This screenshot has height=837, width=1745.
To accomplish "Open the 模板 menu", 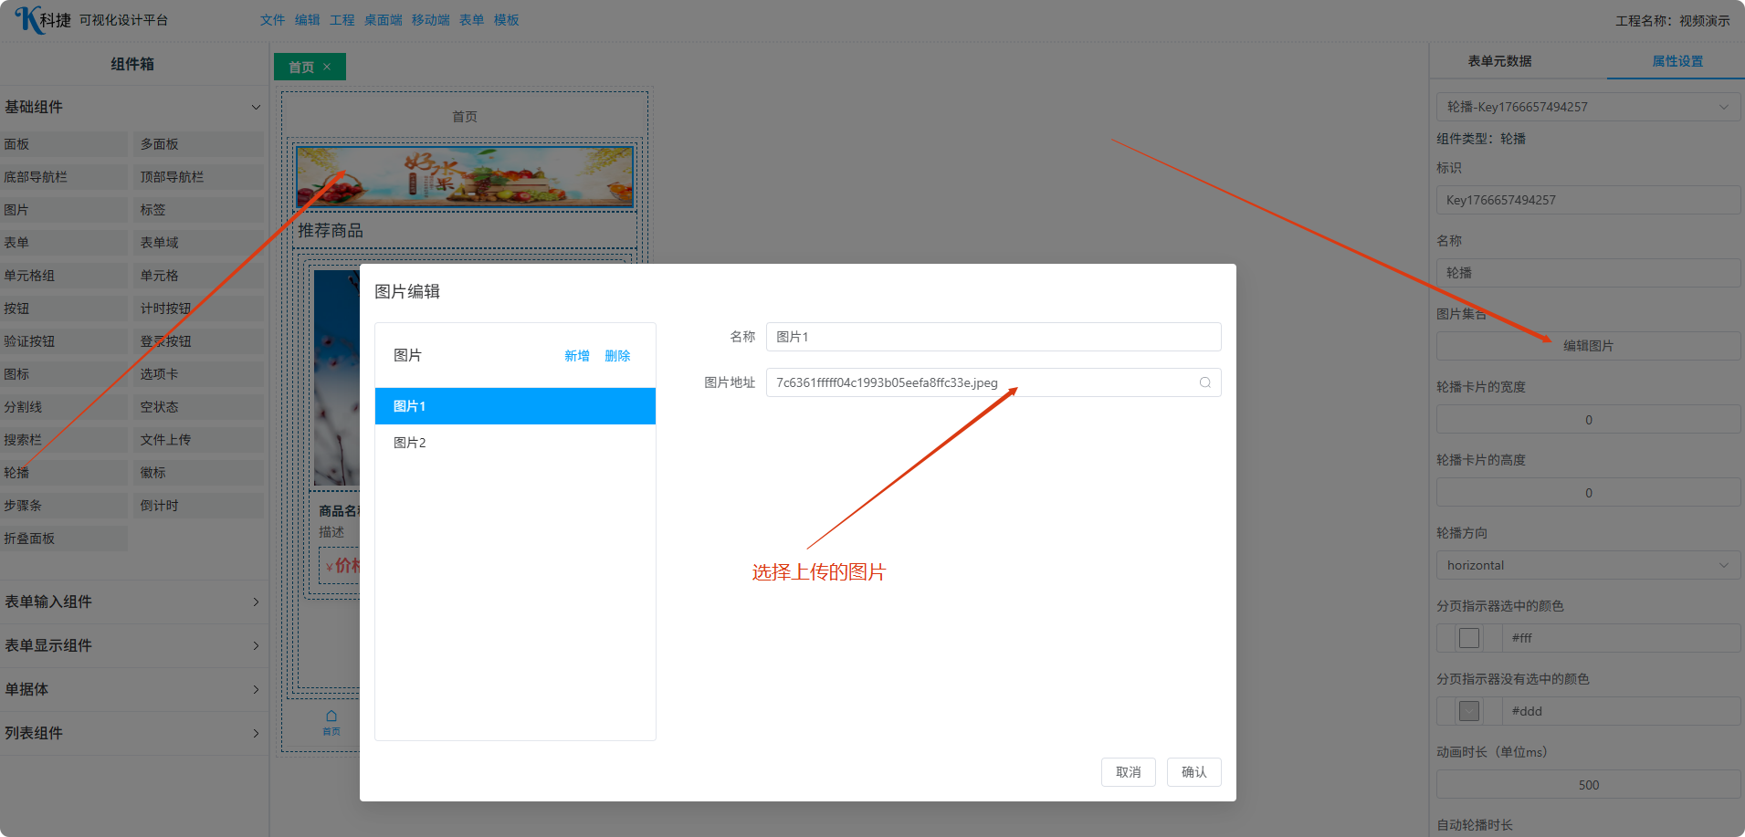I will (506, 20).
